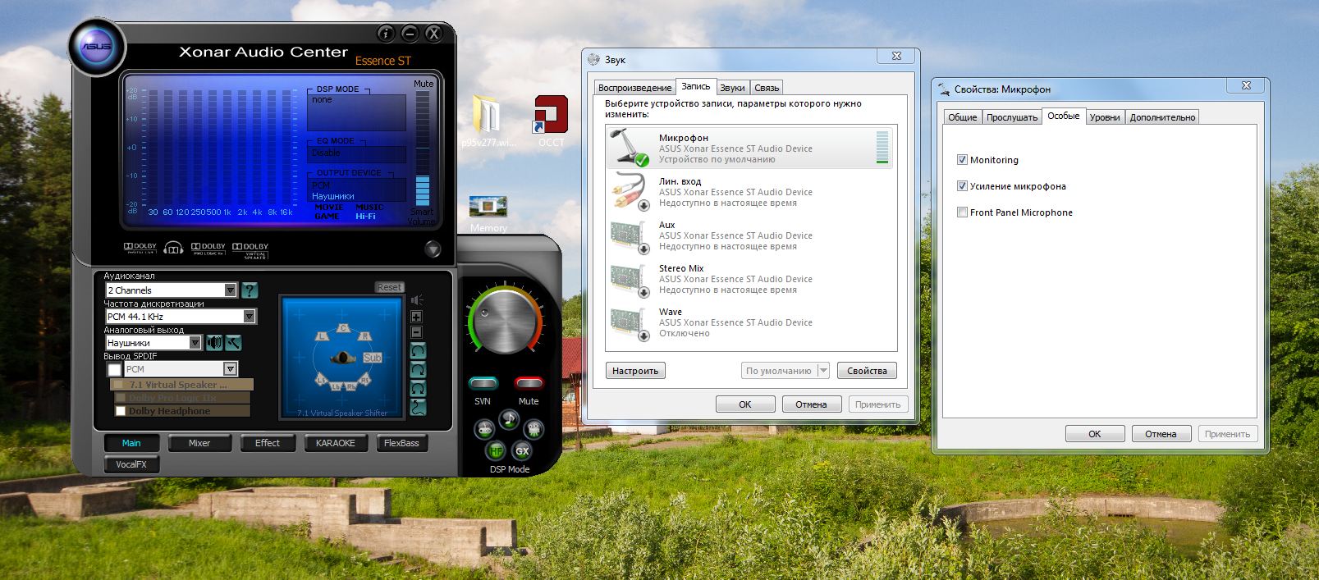Select the Main tab
This screenshot has width=1319, height=580.
click(x=131, y=443)
